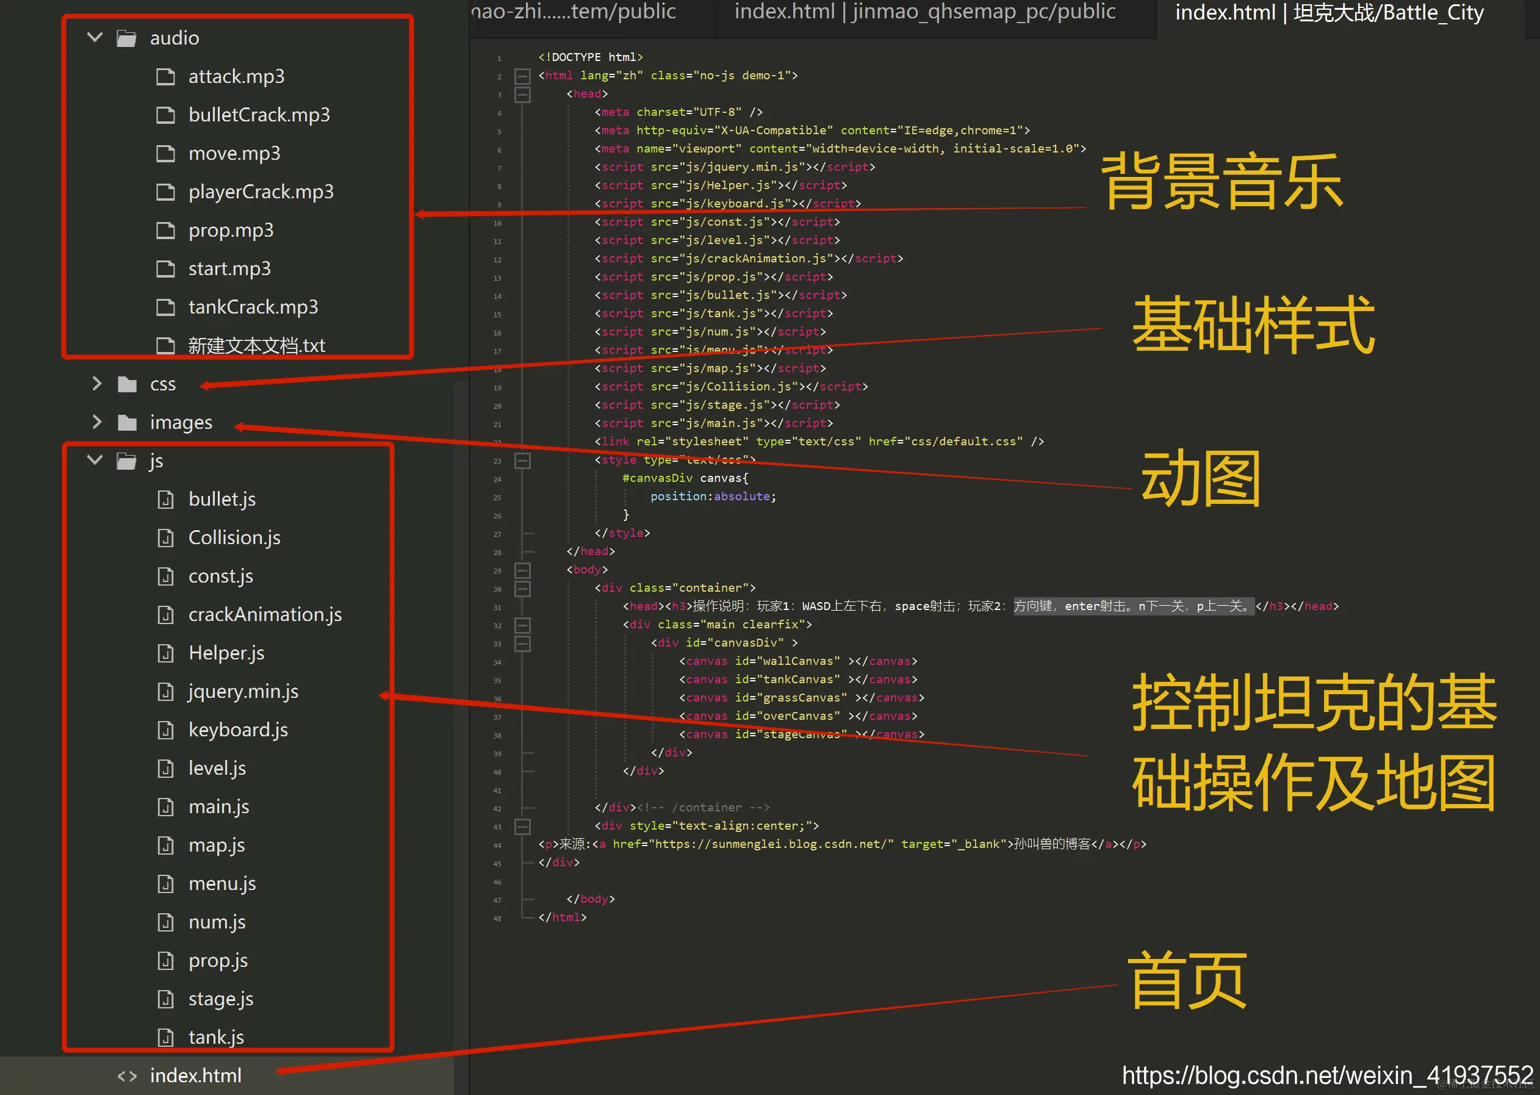This screenshot has height=1095, width=1540.
Task: Click the audio folder icon
Action: point(126,38)
